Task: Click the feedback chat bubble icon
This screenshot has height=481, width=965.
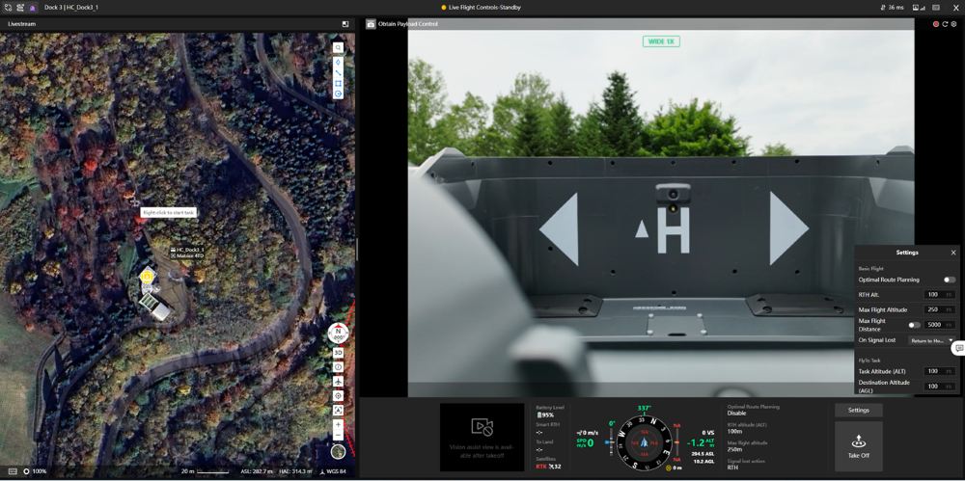Action: pos(958,348)
